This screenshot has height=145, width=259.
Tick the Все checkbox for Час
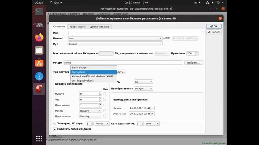tap(104, 99)
